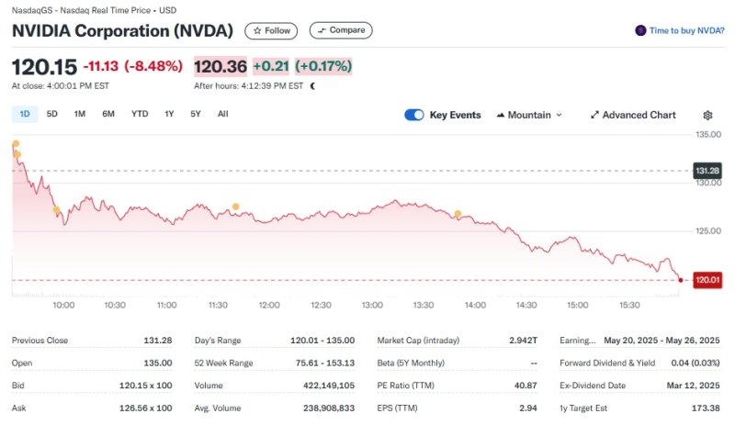The width and height of the screenshot is (735, 425).
Task: Click the NVIDIA Corporation (NVDA) title
Action: click(x=122, y=31)
